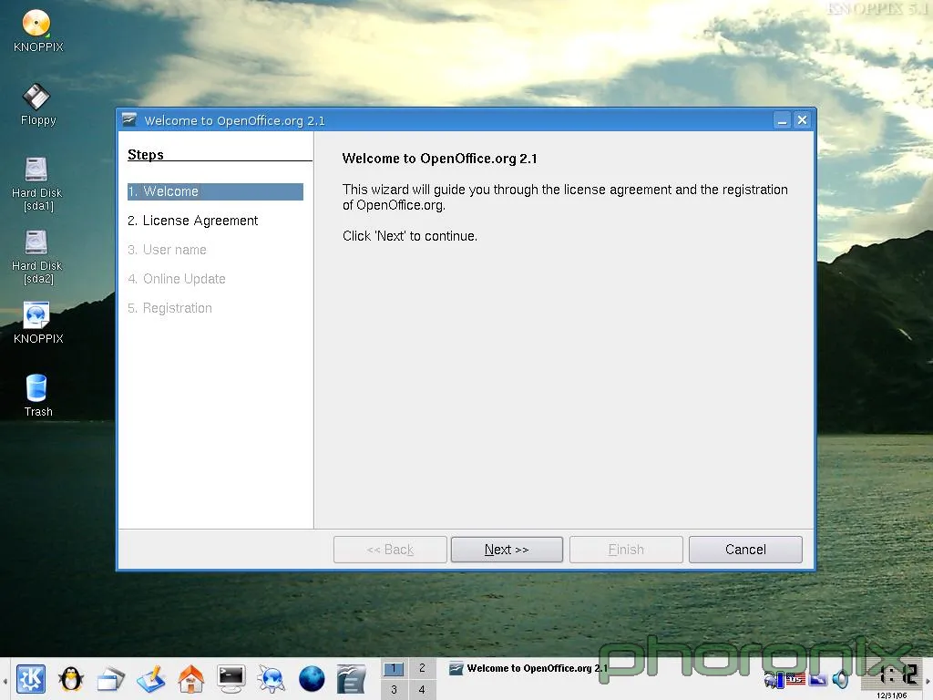This screenshot has height=700, width=933.
Task: Switch to virtual desktop 1
Action: (394, 668)
